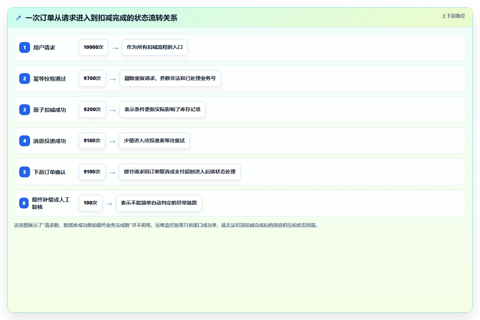
Task: Click the arrow after the 9700次 chip
Action: [x=113, y=79]
